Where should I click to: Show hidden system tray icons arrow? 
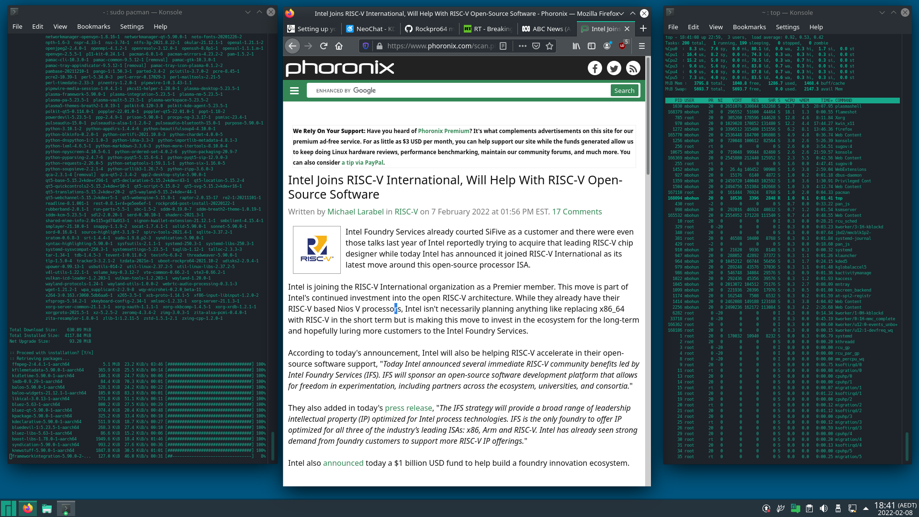point(866,508)
